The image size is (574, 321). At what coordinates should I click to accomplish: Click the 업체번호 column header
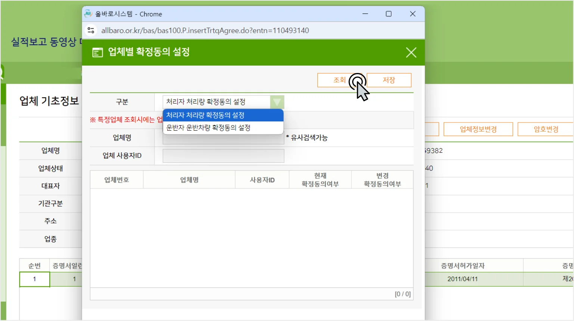pyautogui.click(x=117, y=180)
